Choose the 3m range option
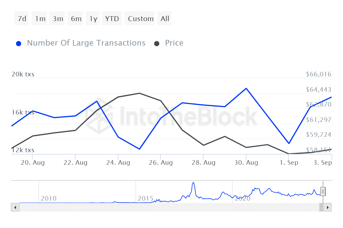 tap(58, 19)
